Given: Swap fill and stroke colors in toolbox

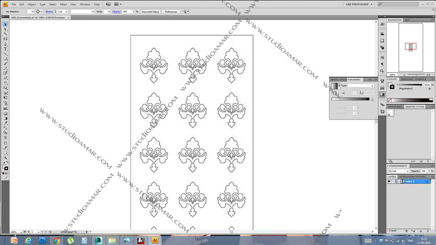Looking at the screenshot, I should tap(7, 162).
